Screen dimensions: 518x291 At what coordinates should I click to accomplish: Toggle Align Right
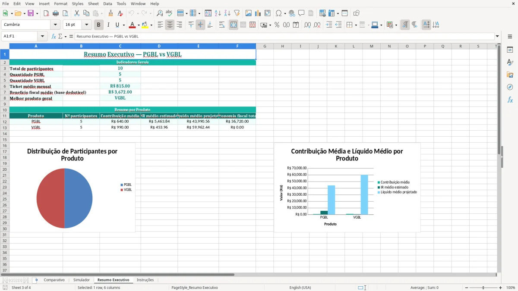179,25
